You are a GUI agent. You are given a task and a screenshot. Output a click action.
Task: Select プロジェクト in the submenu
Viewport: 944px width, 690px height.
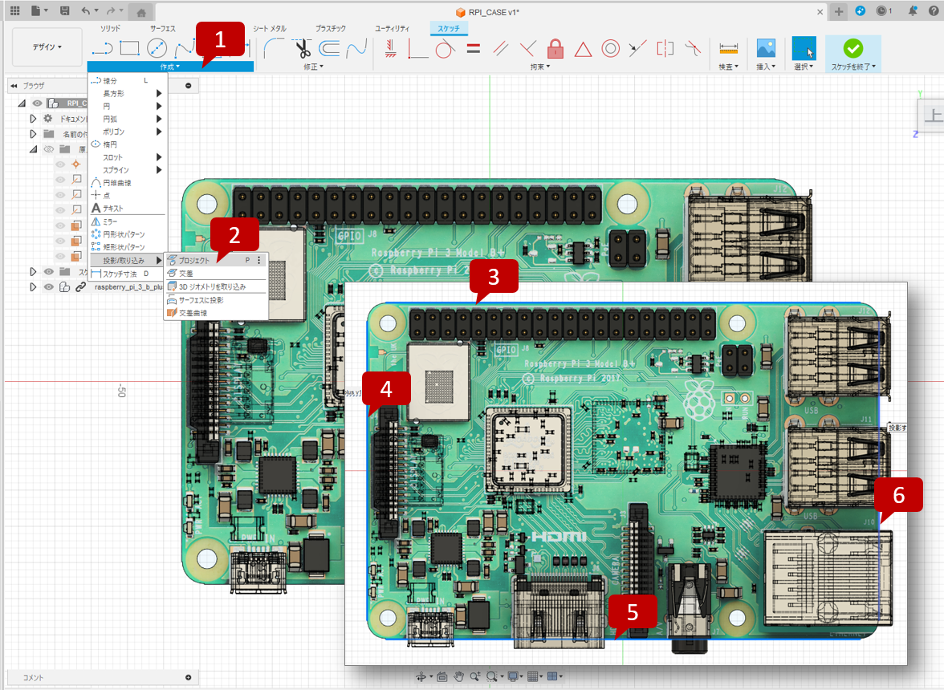coord(216,261)
